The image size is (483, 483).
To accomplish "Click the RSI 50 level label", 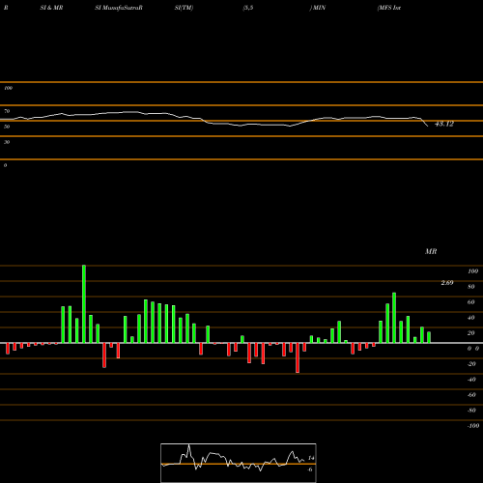I will click(x=7, y=127).
